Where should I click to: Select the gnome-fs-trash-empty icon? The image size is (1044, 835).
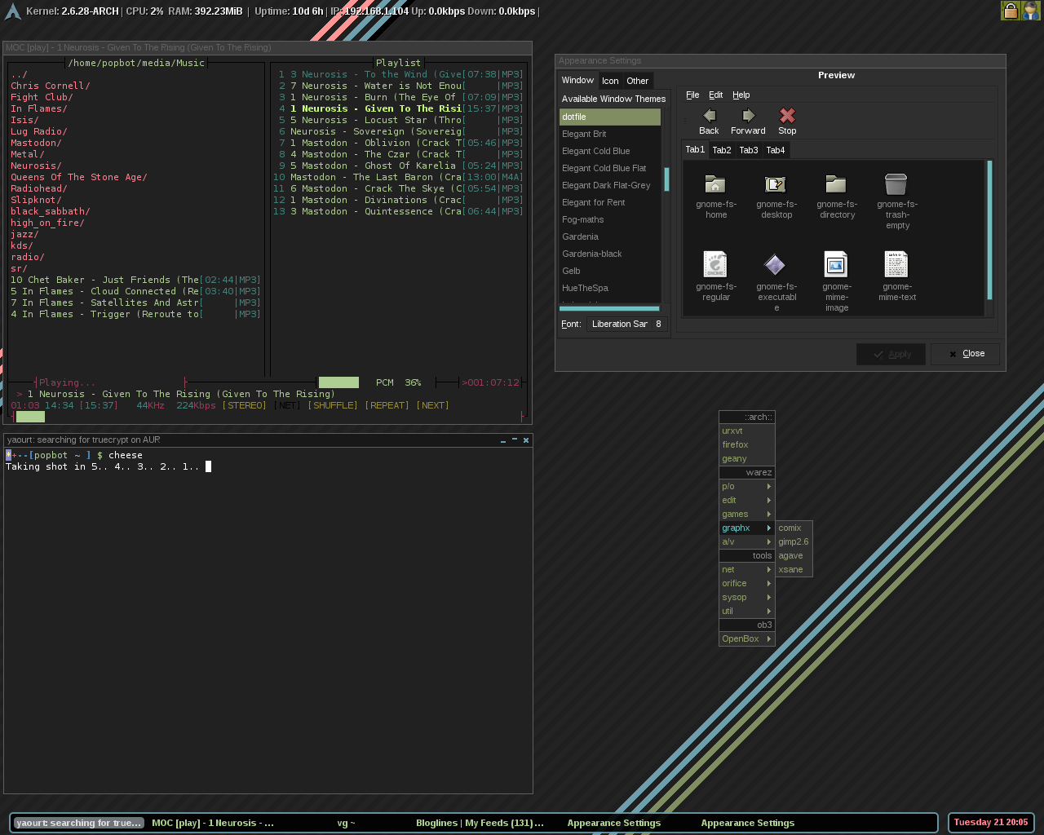[x=896, y=184]
